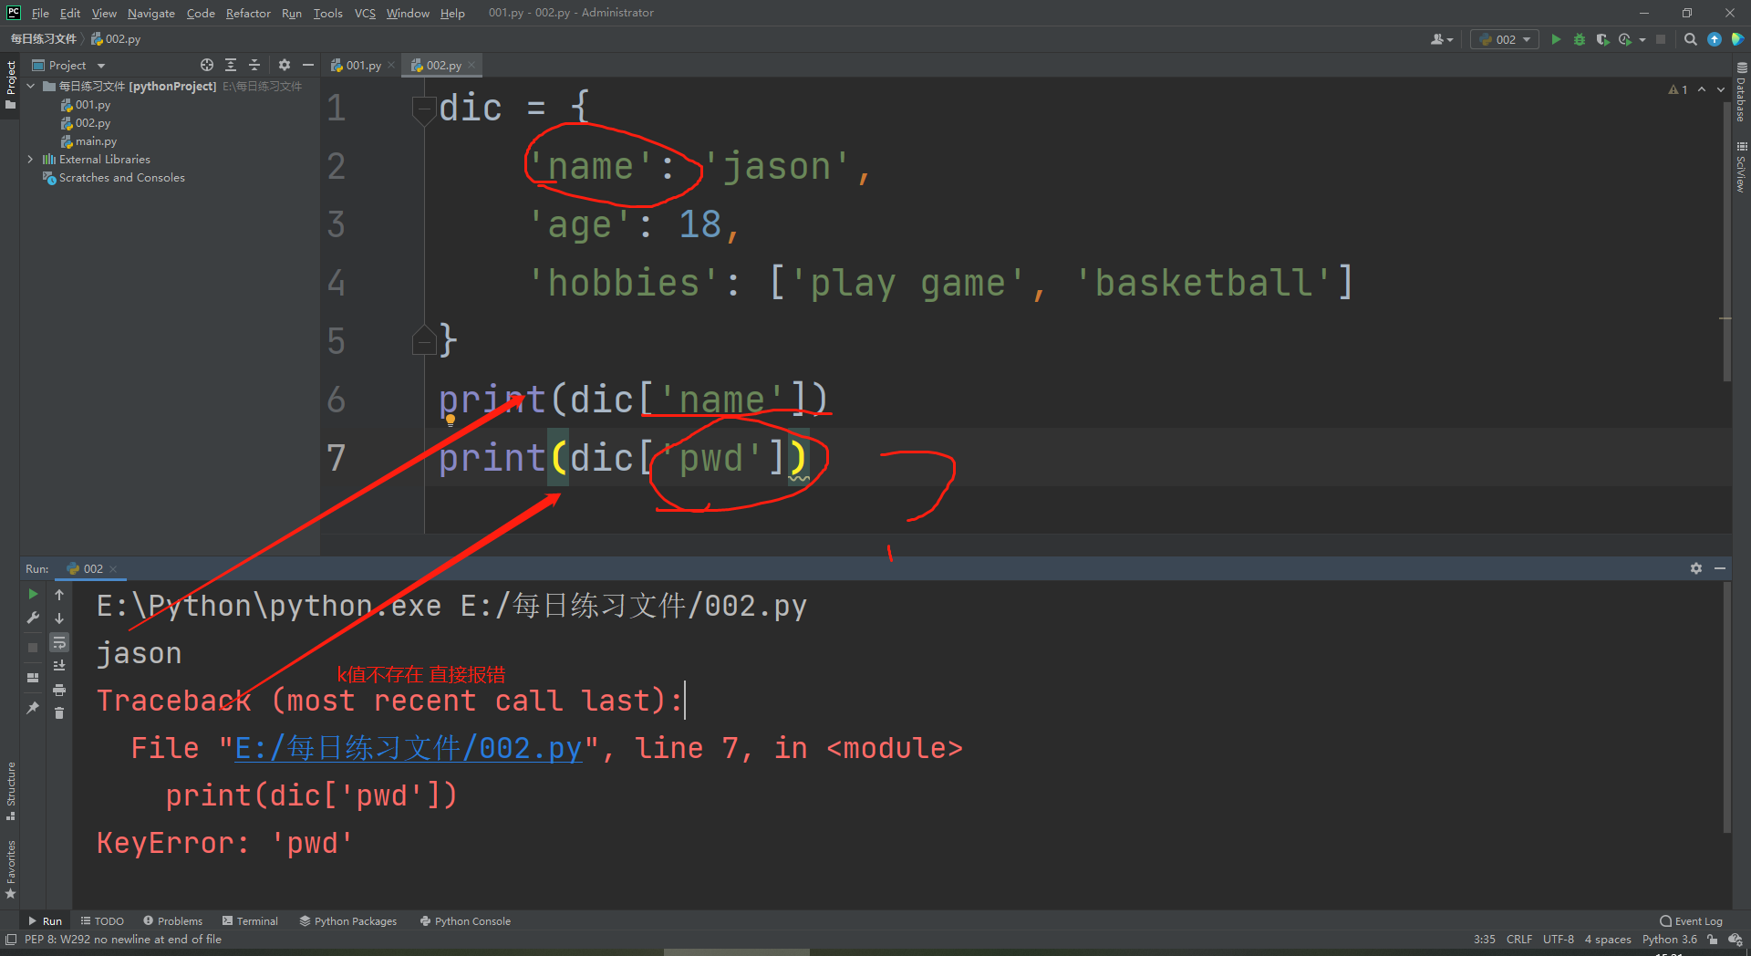
Task: Open the Event Log
Action: click(x=1691, y=921)
